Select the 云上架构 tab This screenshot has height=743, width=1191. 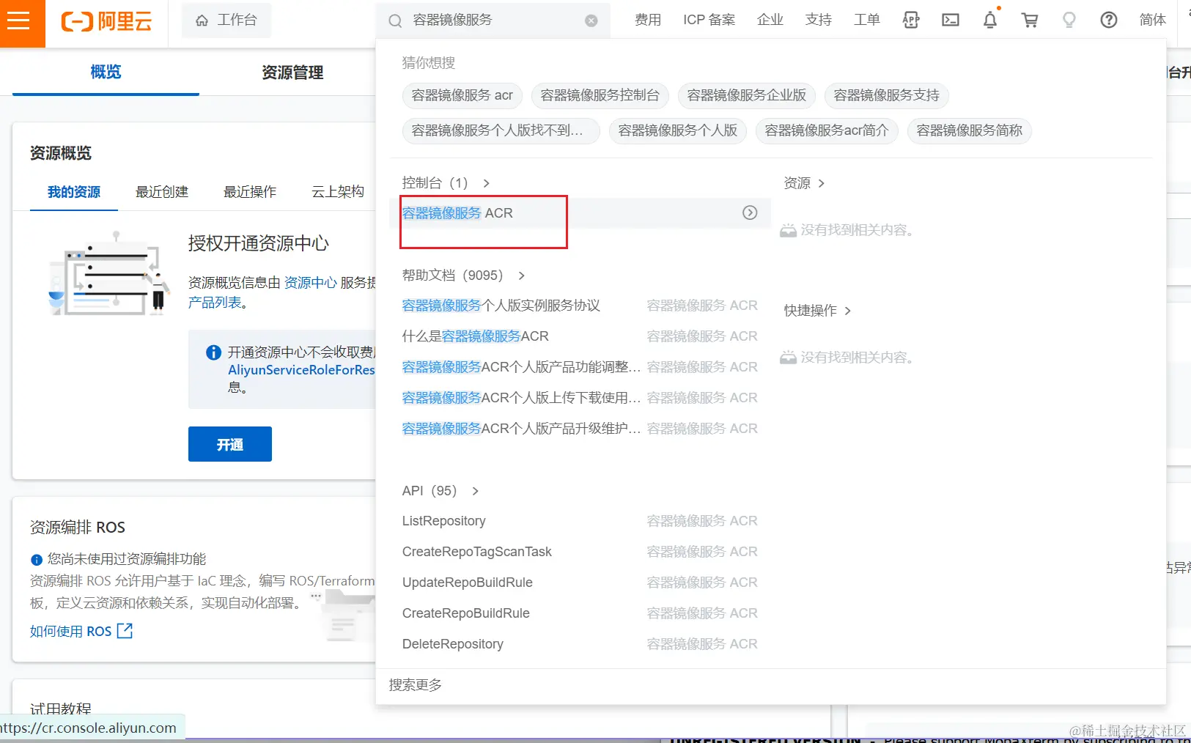point(338,192)
